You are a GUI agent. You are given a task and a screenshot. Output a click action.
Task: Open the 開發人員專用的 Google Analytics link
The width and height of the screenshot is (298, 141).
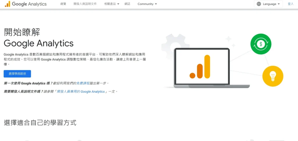[81, 91]
